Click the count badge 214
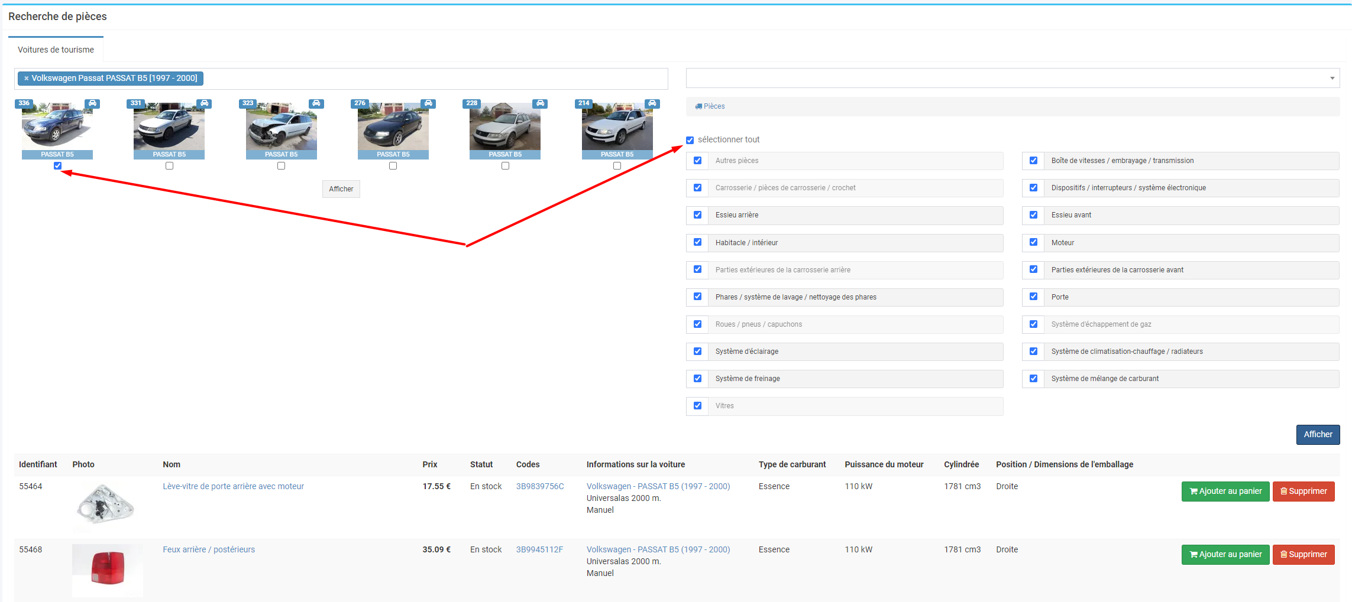 click(x=584, y=103)
